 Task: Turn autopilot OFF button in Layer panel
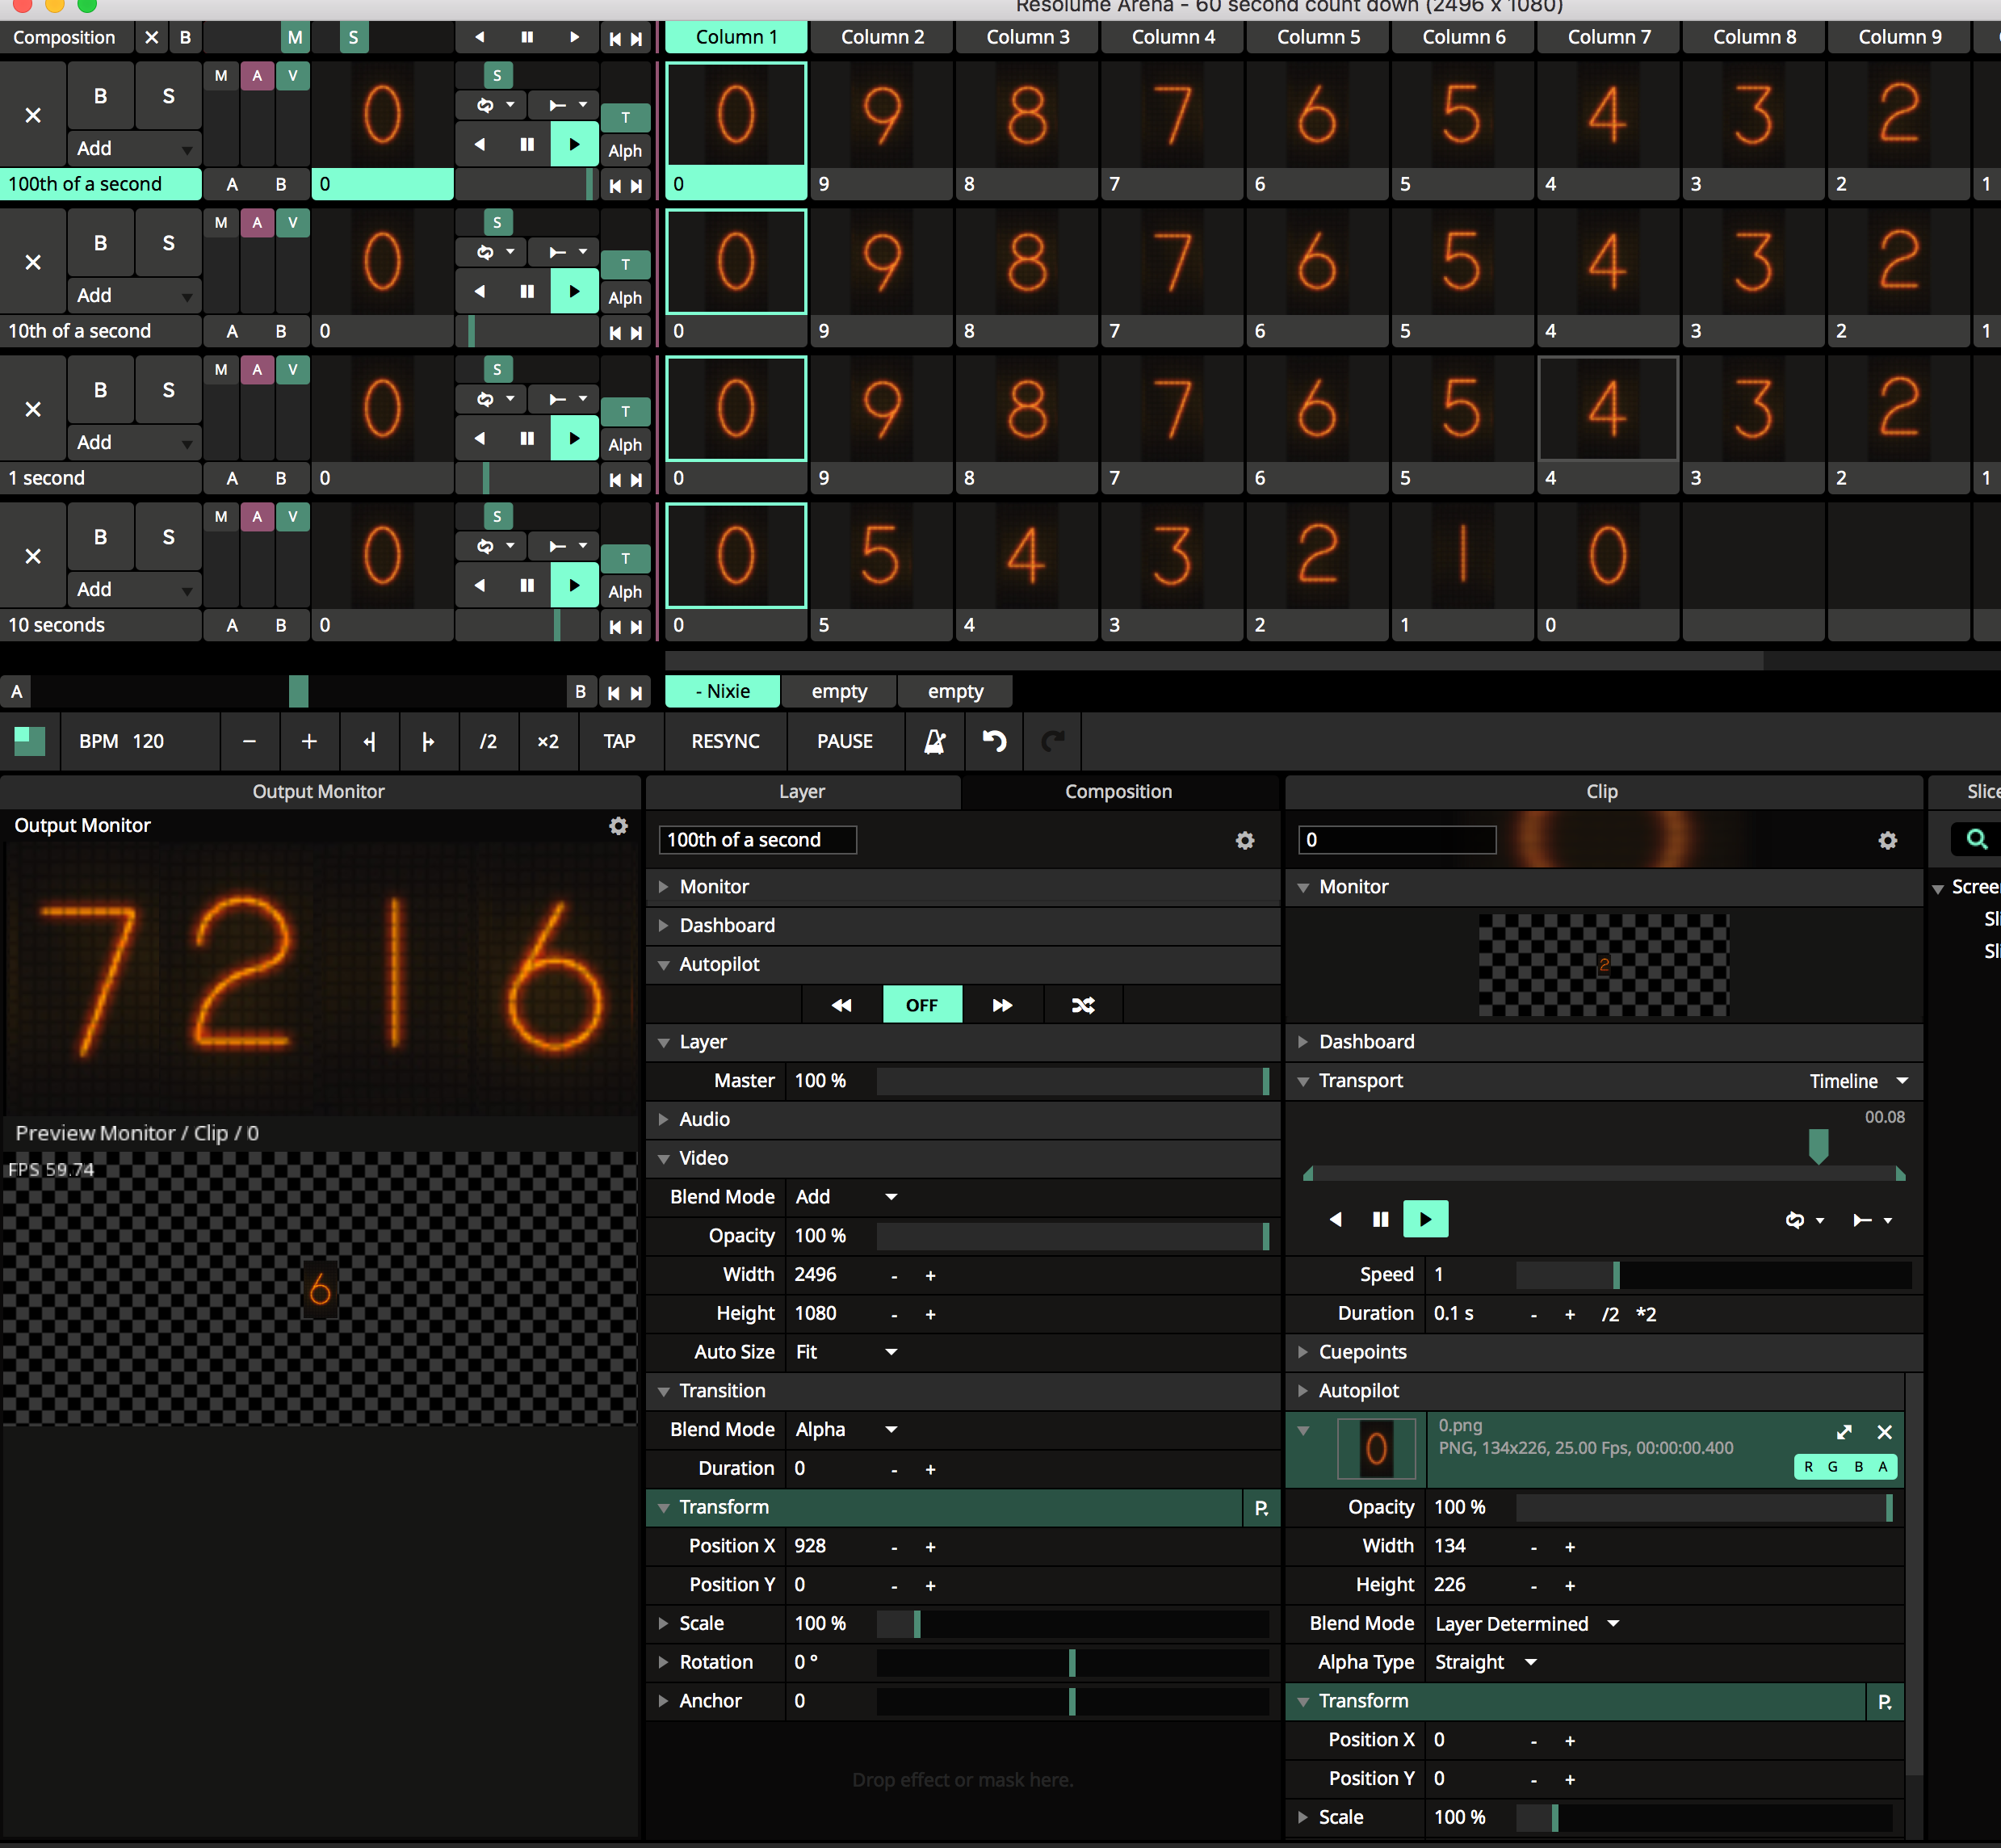click(x=921, y=1005)
